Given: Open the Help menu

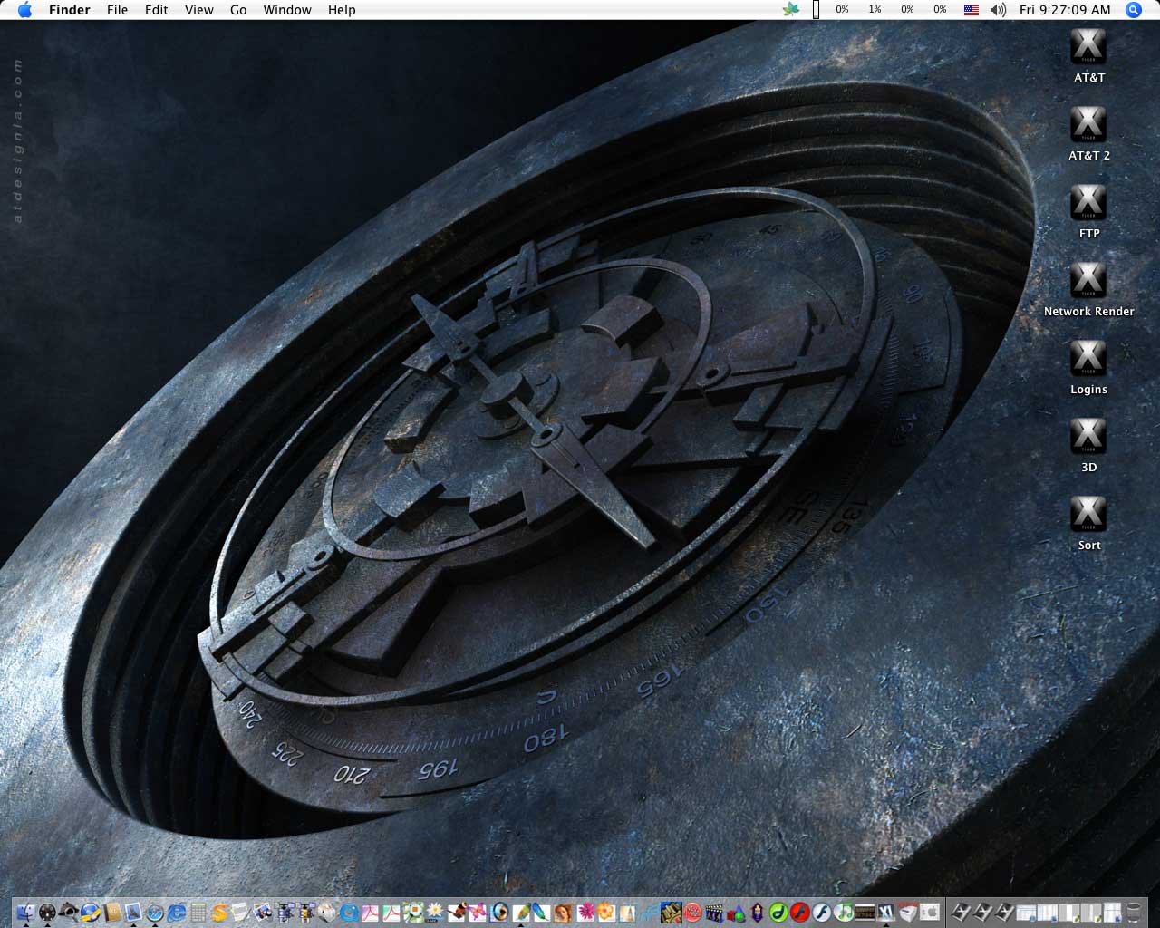Looking at the screenshot, I should [342, 10].
